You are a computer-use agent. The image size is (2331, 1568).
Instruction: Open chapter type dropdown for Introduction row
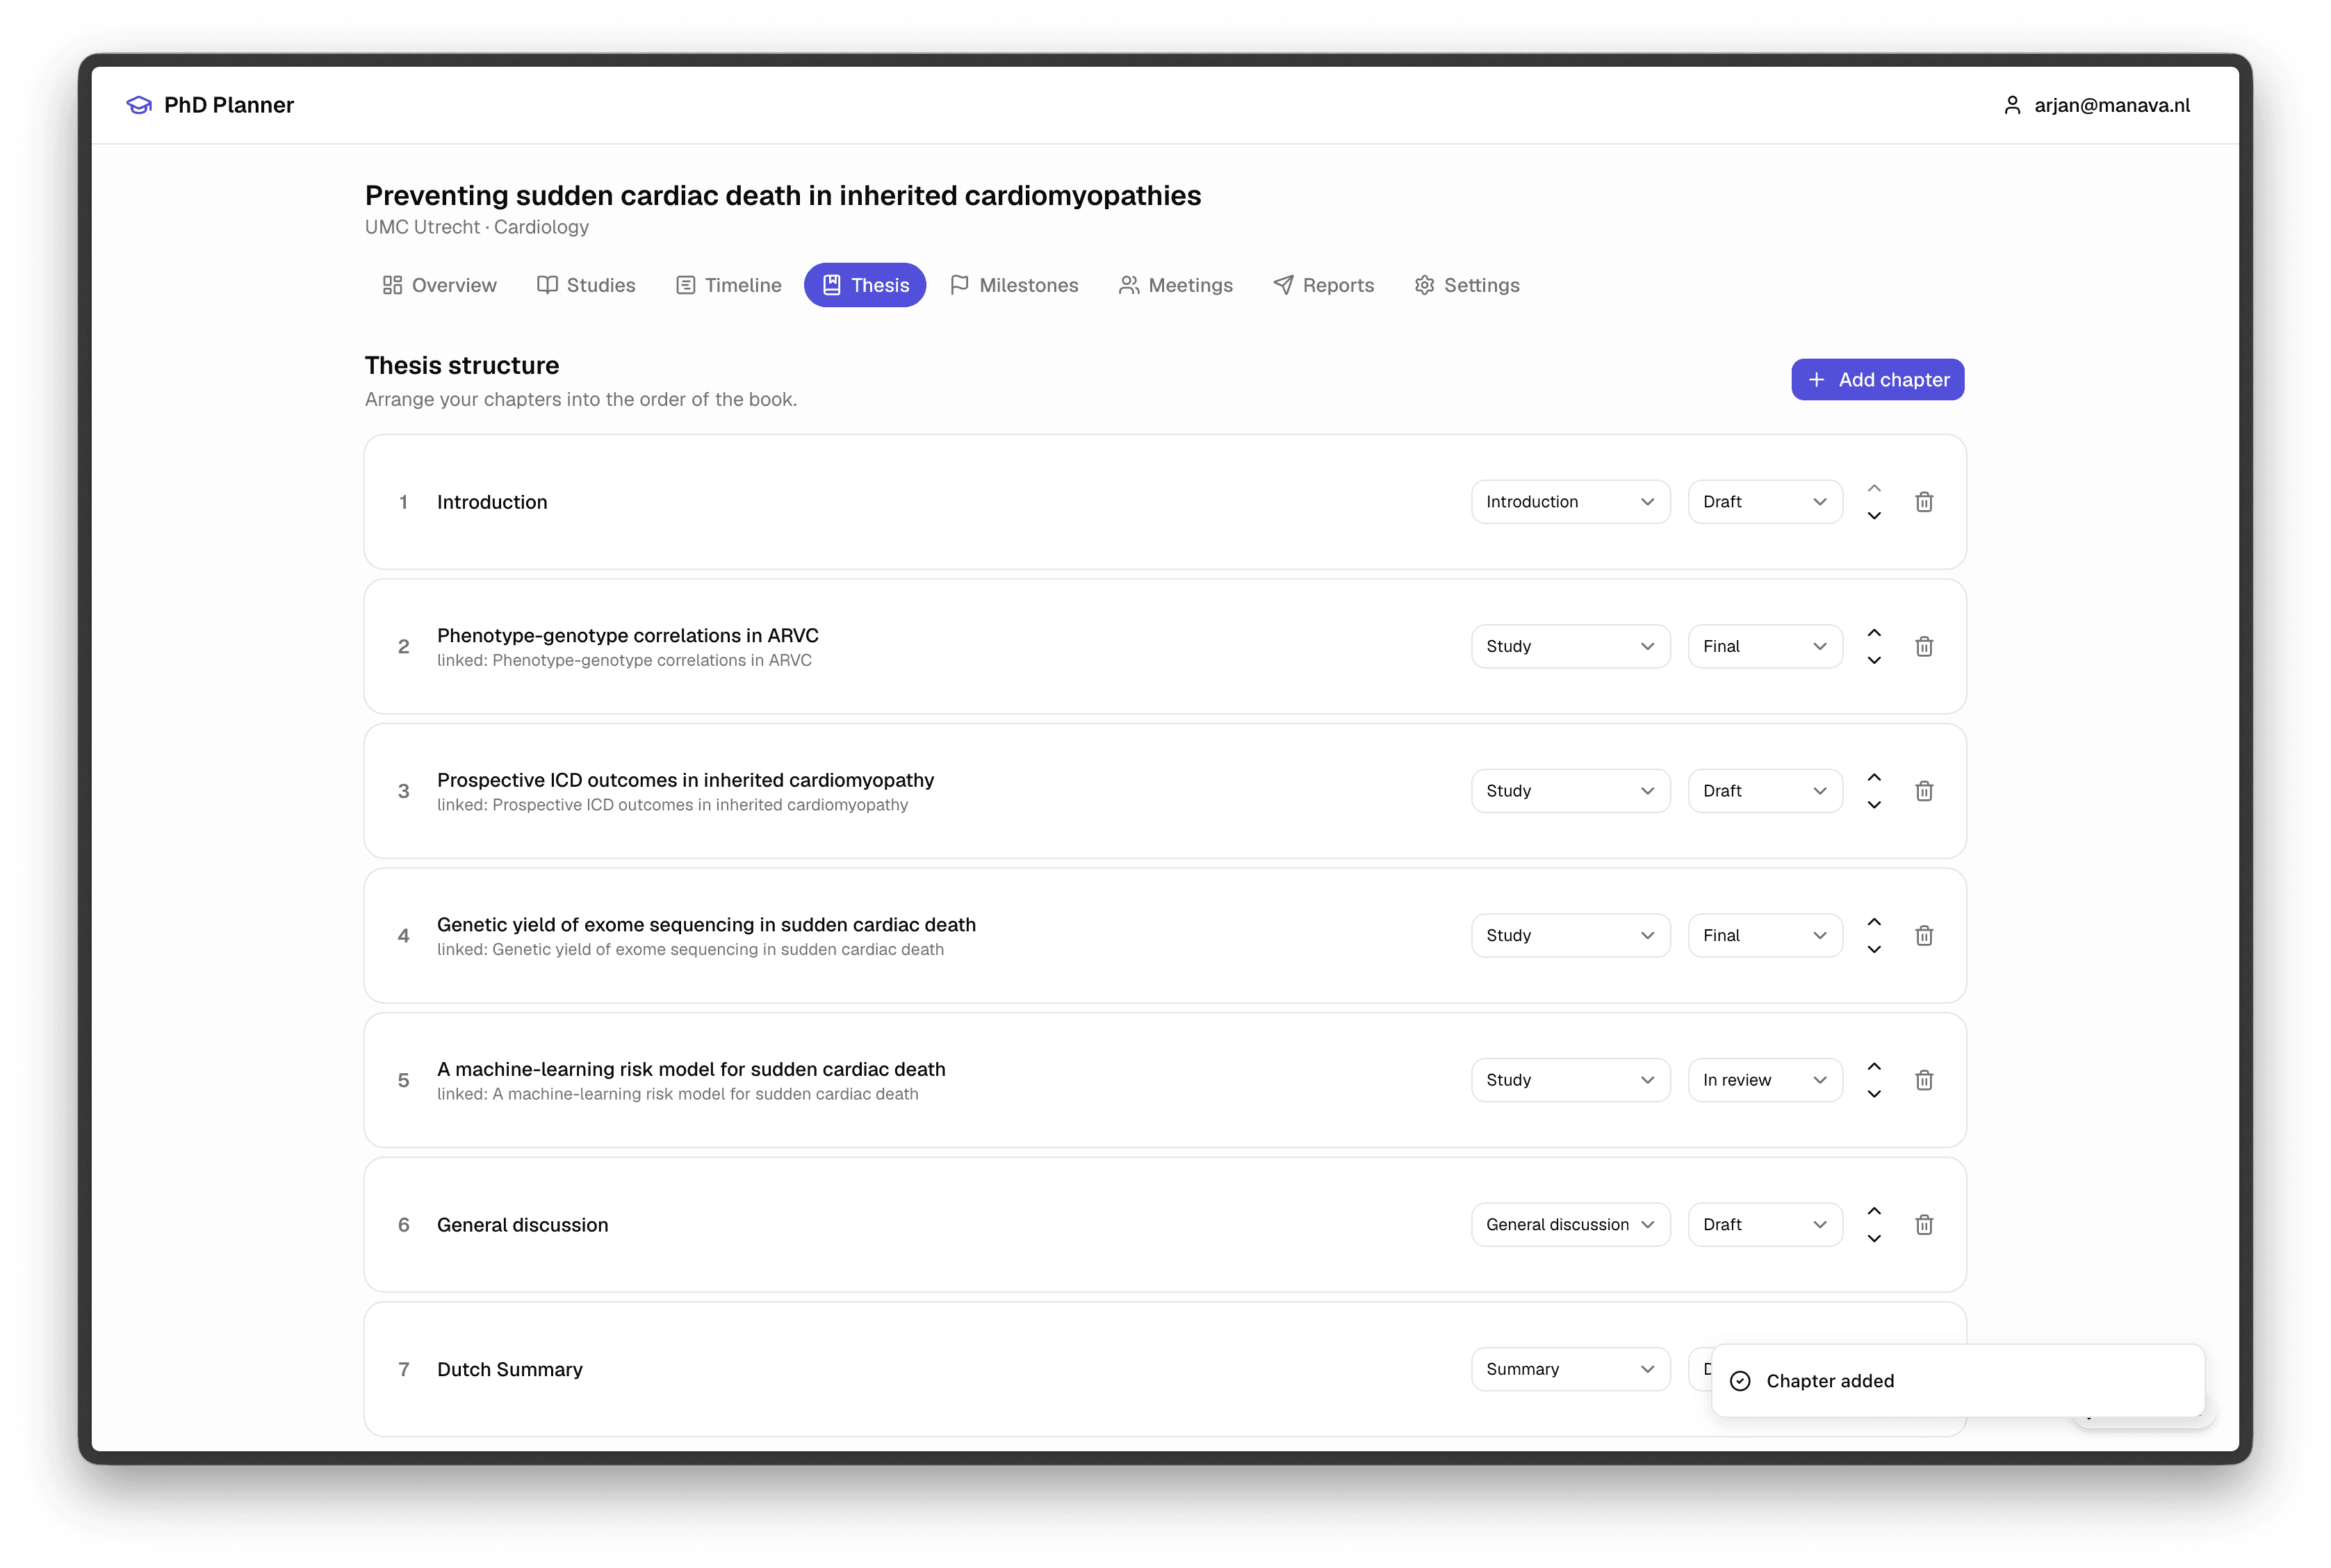pyautogui.click(x=1570, y=502)
